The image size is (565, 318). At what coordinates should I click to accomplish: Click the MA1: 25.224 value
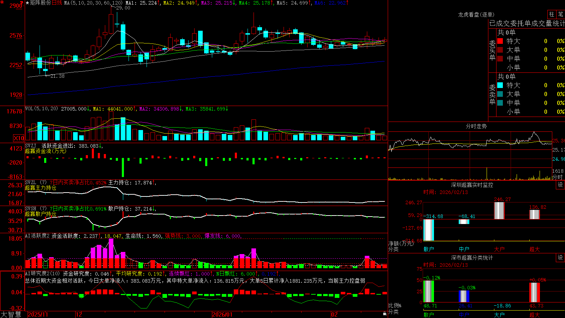point(142,3)
